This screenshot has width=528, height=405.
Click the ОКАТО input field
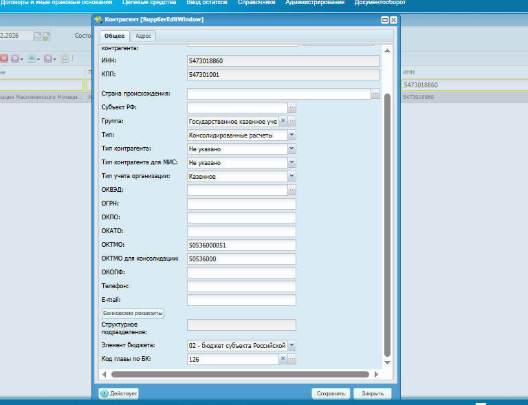tap(241, 231)
